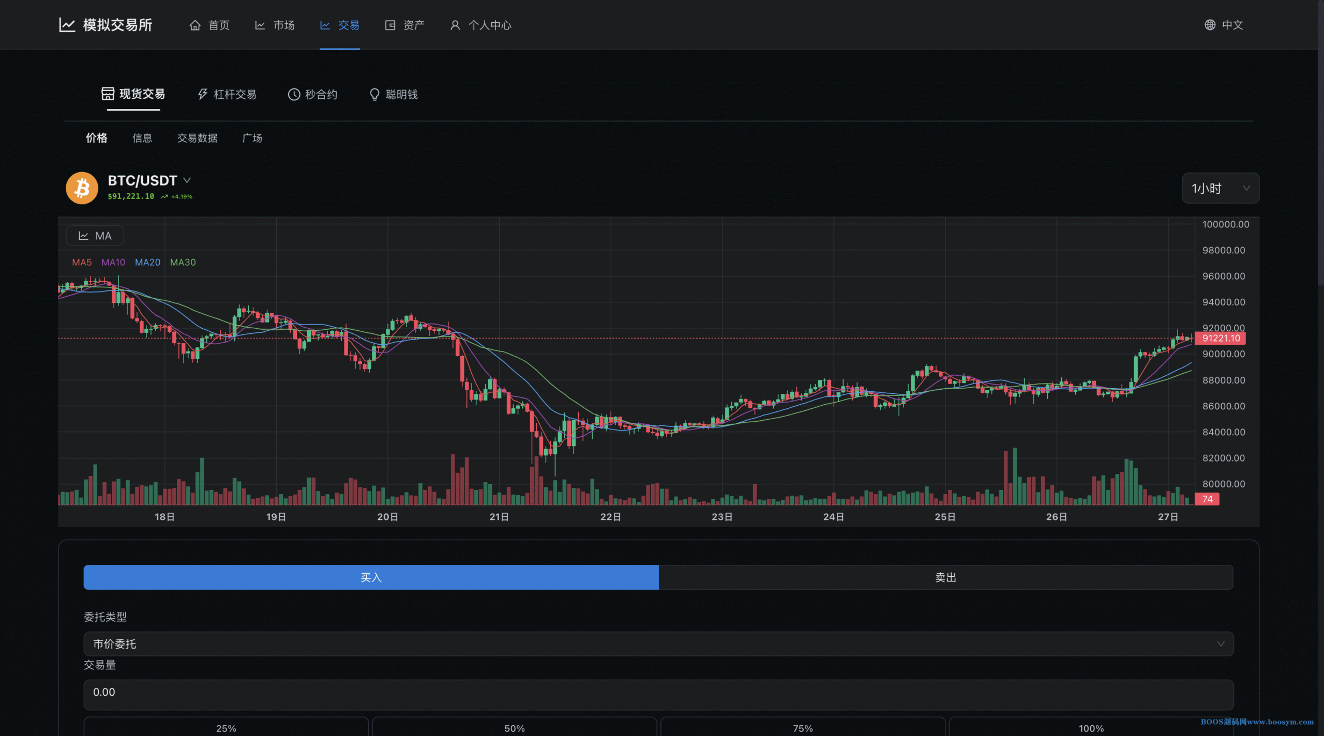
Task: Click the user icon beside 个人中心
Action: coord(455,25)
